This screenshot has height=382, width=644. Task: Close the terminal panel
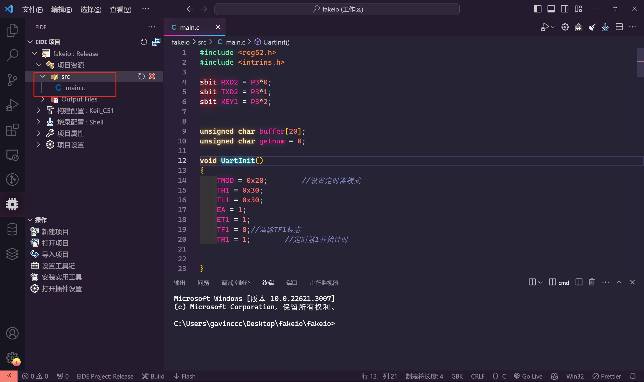(x=632, y=282)
